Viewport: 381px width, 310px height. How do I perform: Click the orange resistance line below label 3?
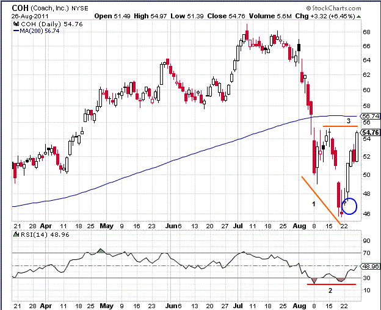coord(339,126)
